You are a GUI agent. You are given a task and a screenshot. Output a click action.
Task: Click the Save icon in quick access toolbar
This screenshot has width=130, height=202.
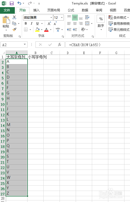12,3
